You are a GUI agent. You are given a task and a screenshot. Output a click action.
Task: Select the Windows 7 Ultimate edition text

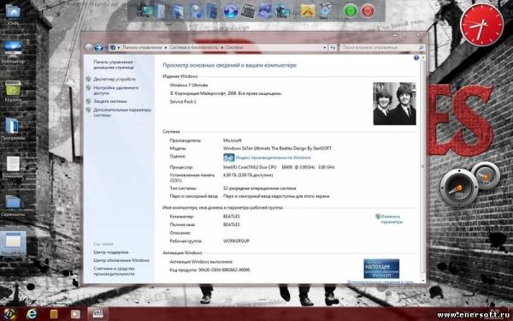point(189,85)
